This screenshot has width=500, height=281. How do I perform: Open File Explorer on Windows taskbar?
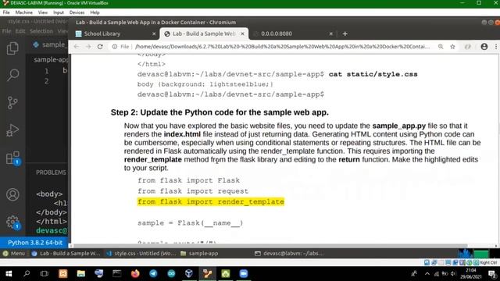click(81, 273)
